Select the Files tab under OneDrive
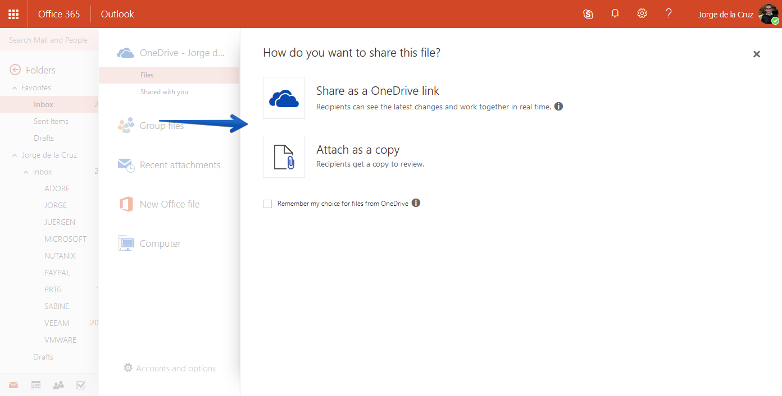This screenshot has width=782, height=396. (x=169, y=75)
